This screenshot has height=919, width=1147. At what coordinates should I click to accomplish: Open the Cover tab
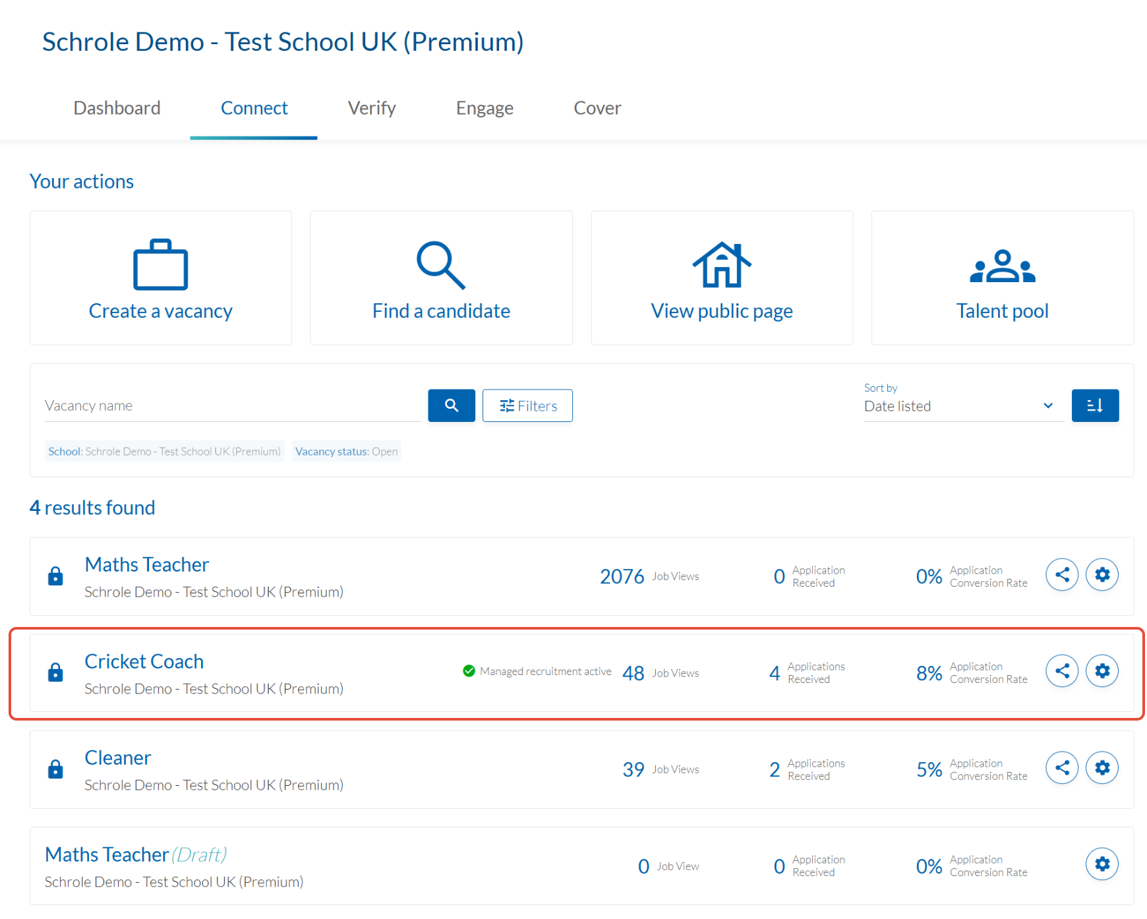[597, 108]
